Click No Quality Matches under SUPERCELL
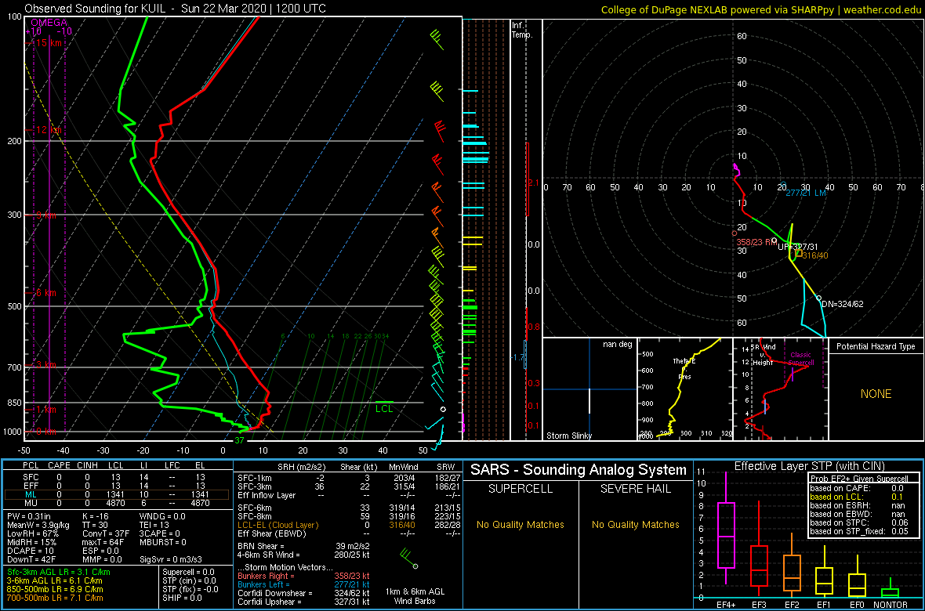 (x=521, y=524)
